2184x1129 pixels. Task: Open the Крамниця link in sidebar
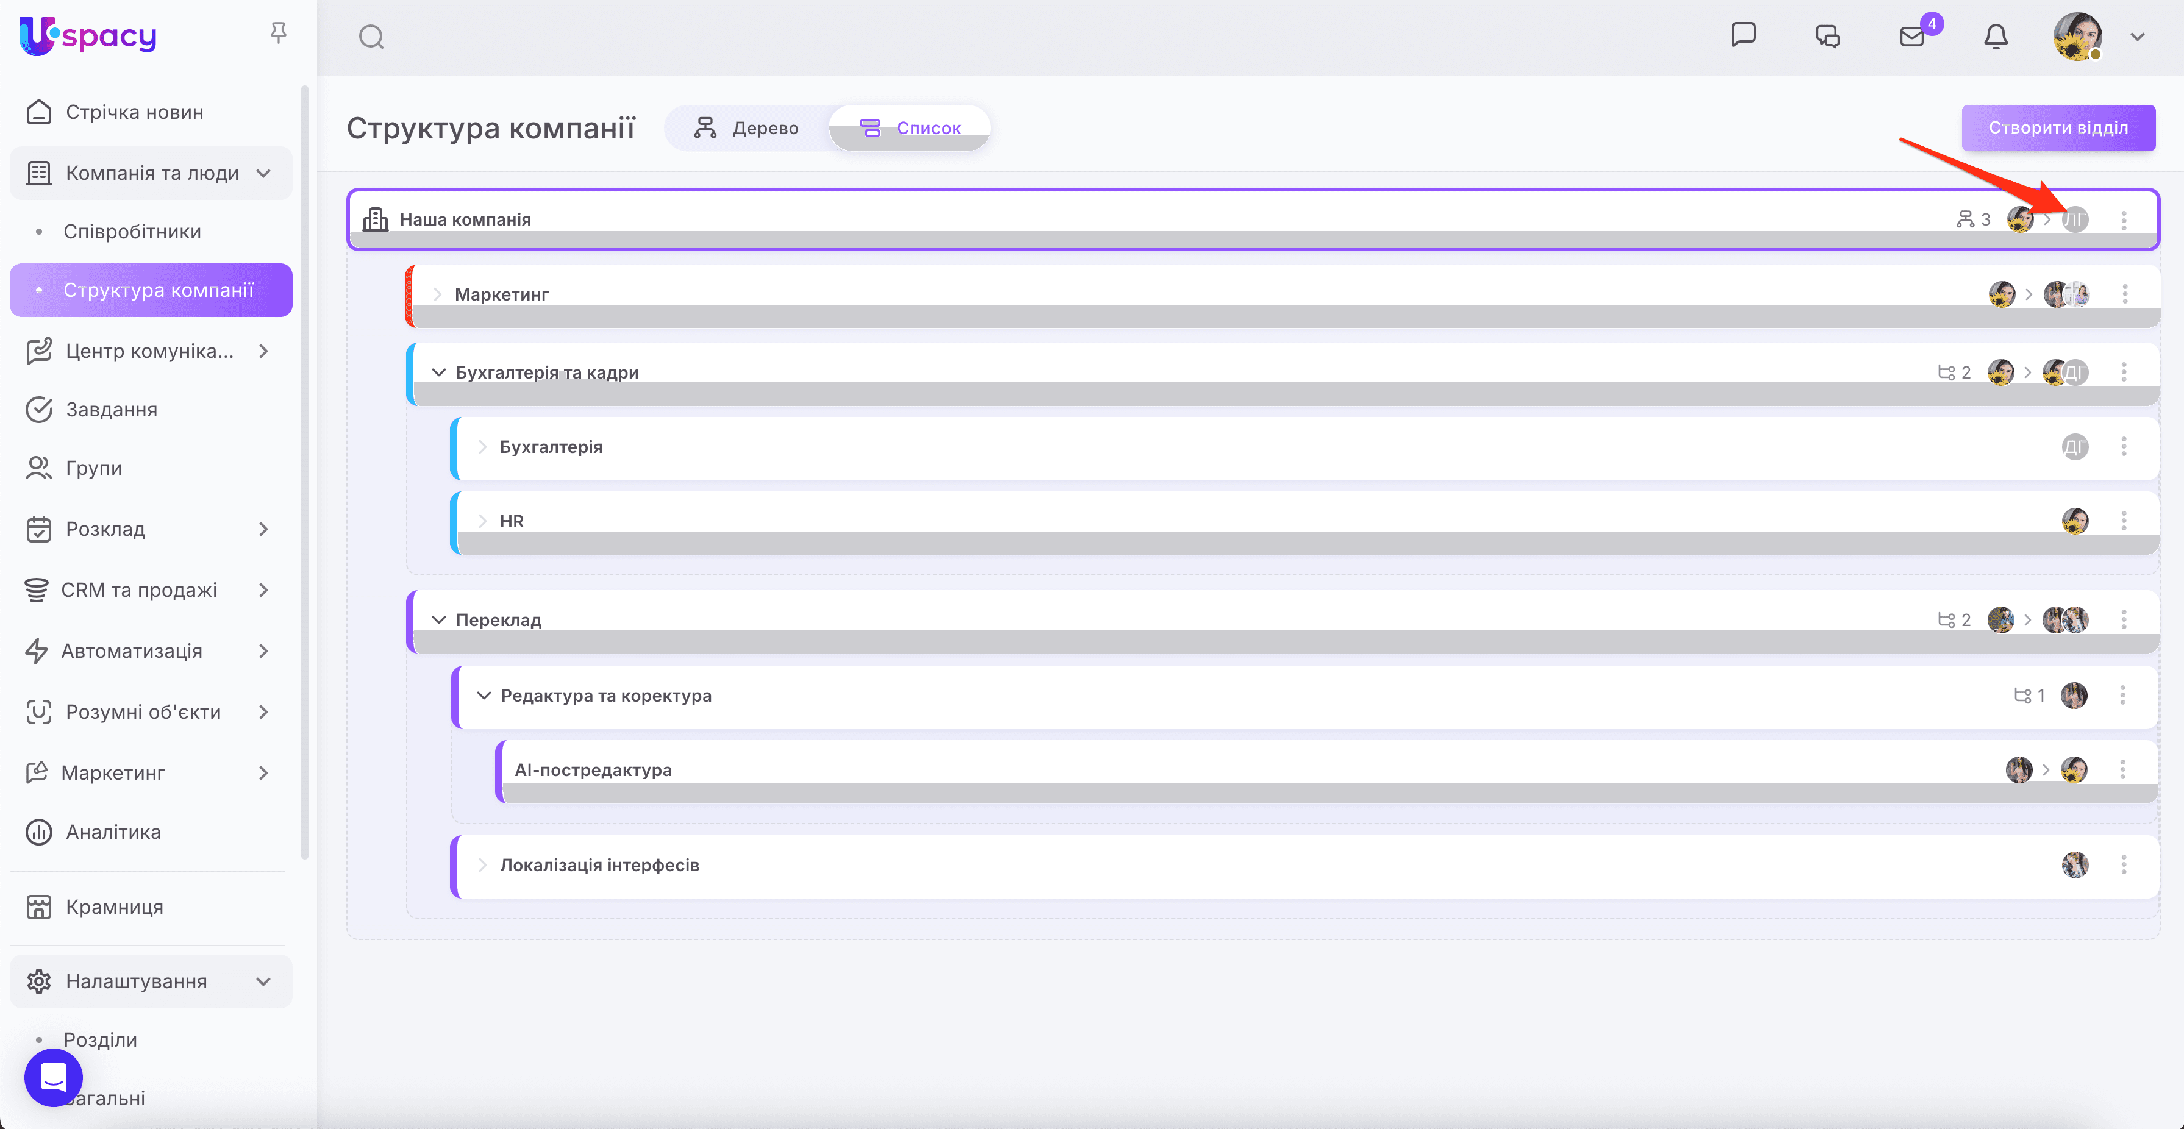(115, 906)
